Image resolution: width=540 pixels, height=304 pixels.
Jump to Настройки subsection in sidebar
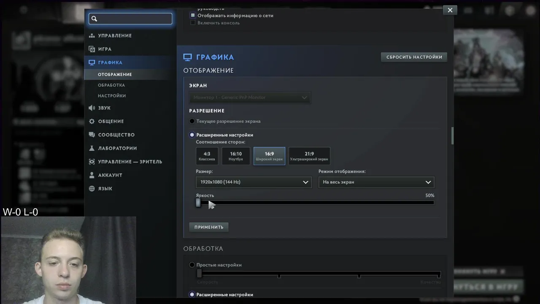click(x=112, y=95)
